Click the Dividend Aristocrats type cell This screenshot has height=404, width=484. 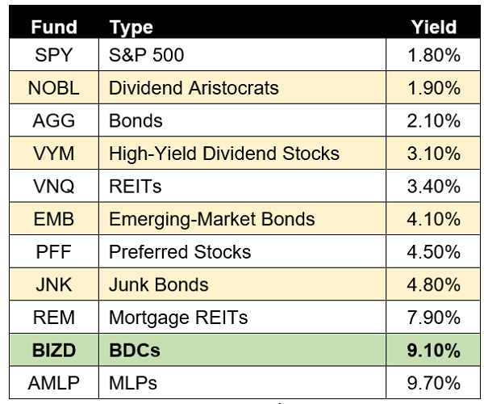pos(242,87)
